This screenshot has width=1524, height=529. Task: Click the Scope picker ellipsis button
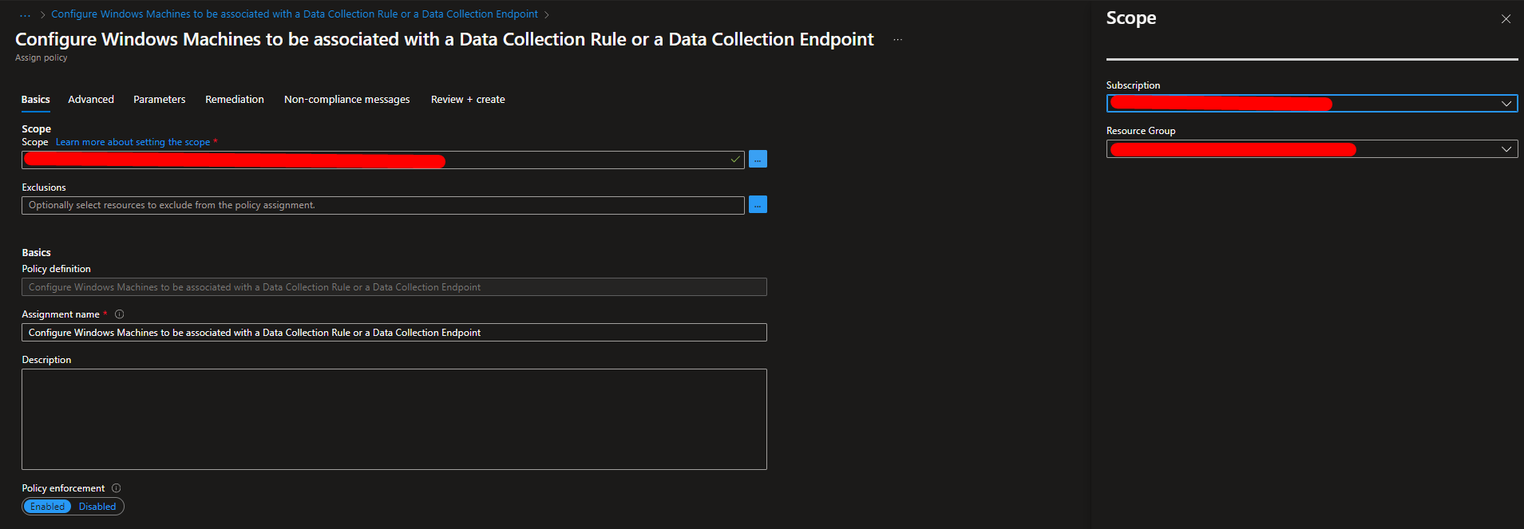tap(758, 160)
